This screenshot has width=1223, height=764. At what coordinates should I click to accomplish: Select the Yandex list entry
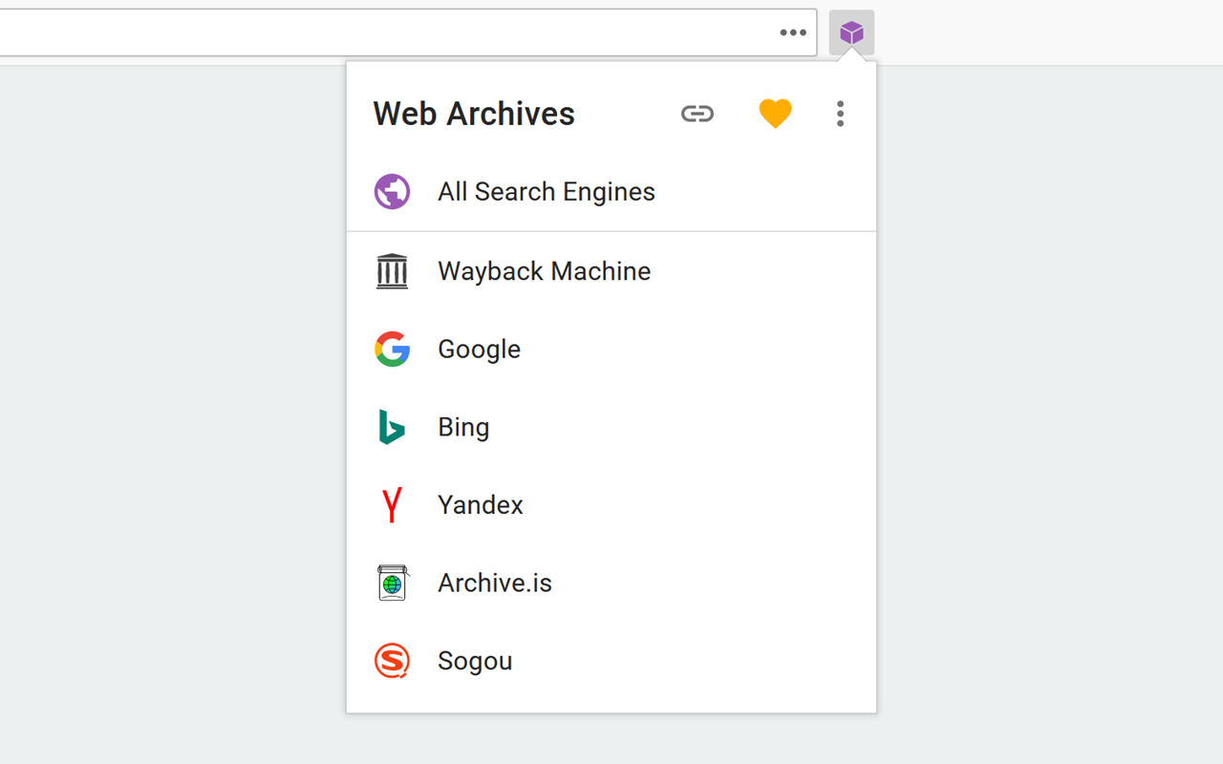pyautogui.click(x=611, y=505)
